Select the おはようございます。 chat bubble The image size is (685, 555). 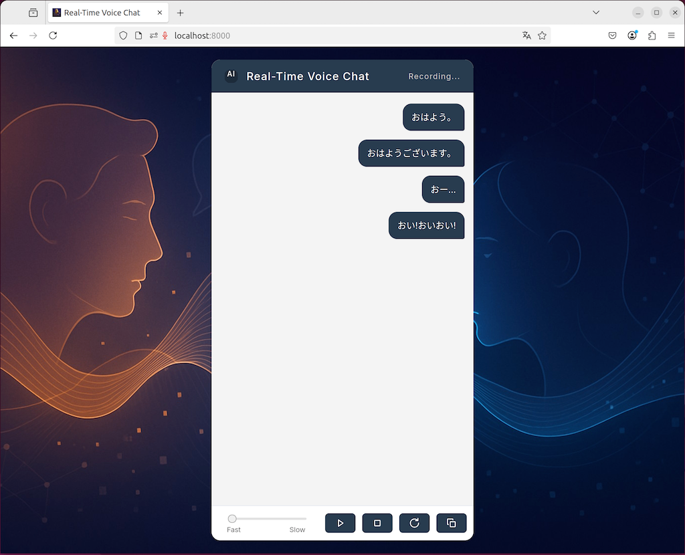pos(411,153)
